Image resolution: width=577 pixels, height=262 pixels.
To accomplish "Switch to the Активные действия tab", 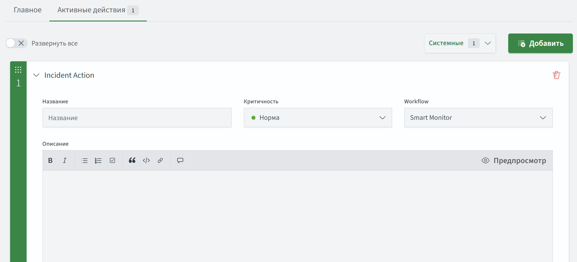I will point(98,10).
